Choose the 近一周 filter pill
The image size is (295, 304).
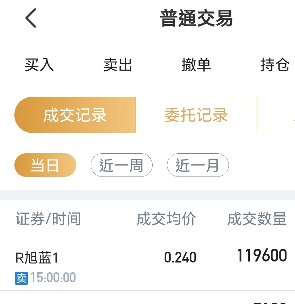[121, 165]
